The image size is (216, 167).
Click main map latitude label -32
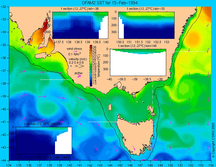[x=3, y=7]
